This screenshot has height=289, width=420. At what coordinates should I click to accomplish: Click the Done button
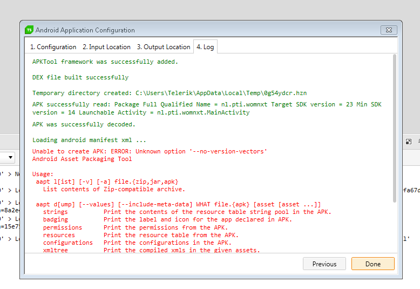coord(372,264)
